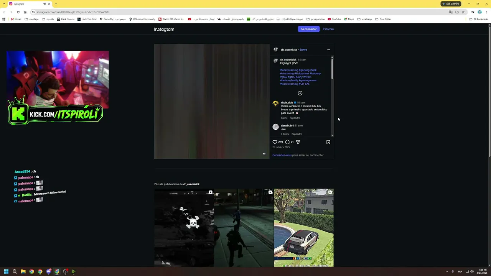
Task: Open ch_exeonkick link in more publications heading
Action: coord(191,184)
